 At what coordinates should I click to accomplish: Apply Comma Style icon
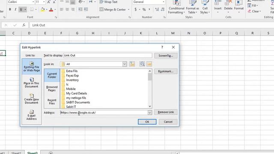(149, 9)
